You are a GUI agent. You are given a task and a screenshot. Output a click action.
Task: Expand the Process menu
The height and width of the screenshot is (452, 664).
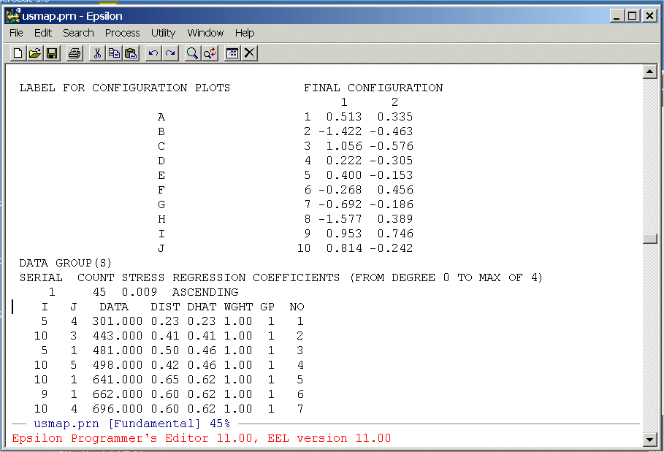[122, 33]
